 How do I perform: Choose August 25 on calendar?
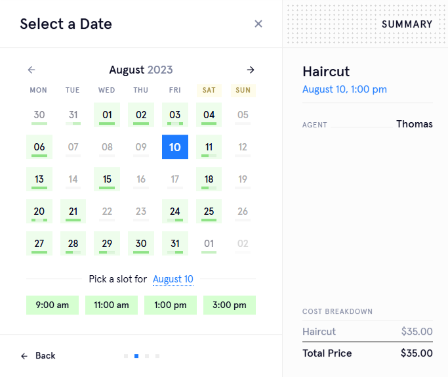(209, 211)
